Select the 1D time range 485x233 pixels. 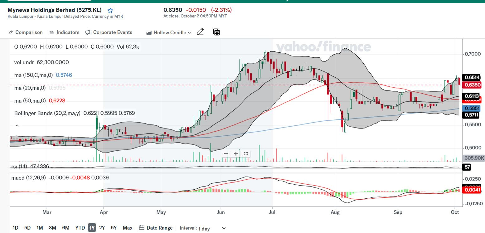(x=15, y=228)
